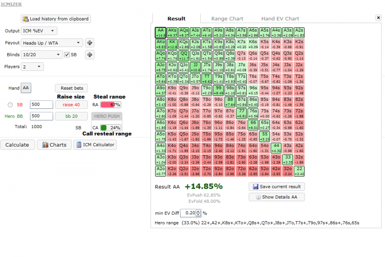Click the plus icon next to Payout

90,43
